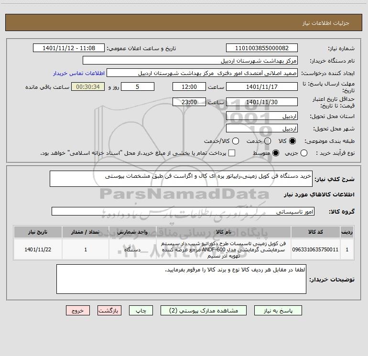Click the deadline time field 12:00
Screen dimensions: 368x356
click(x=189, y=86)
